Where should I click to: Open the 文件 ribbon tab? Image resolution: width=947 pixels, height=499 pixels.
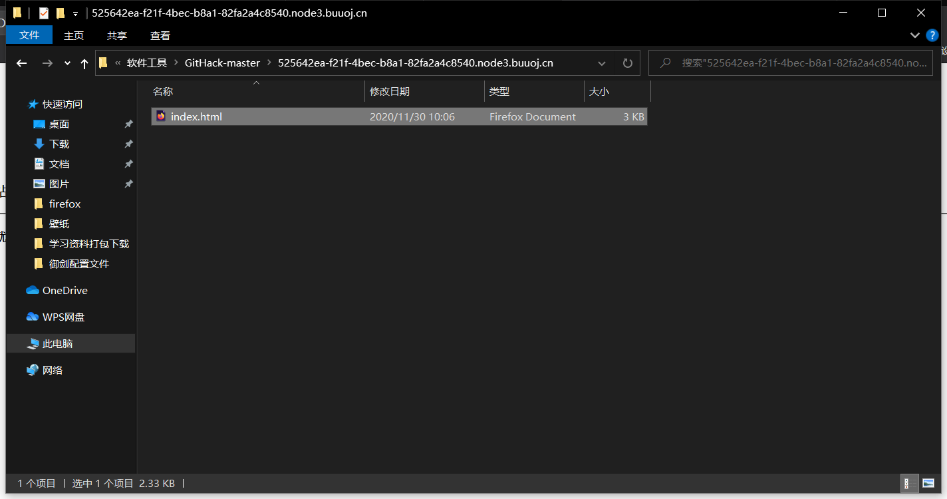click(29, 35)
